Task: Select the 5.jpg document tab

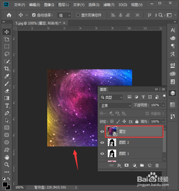Action: pyautogui.click(x=38, y=23)
